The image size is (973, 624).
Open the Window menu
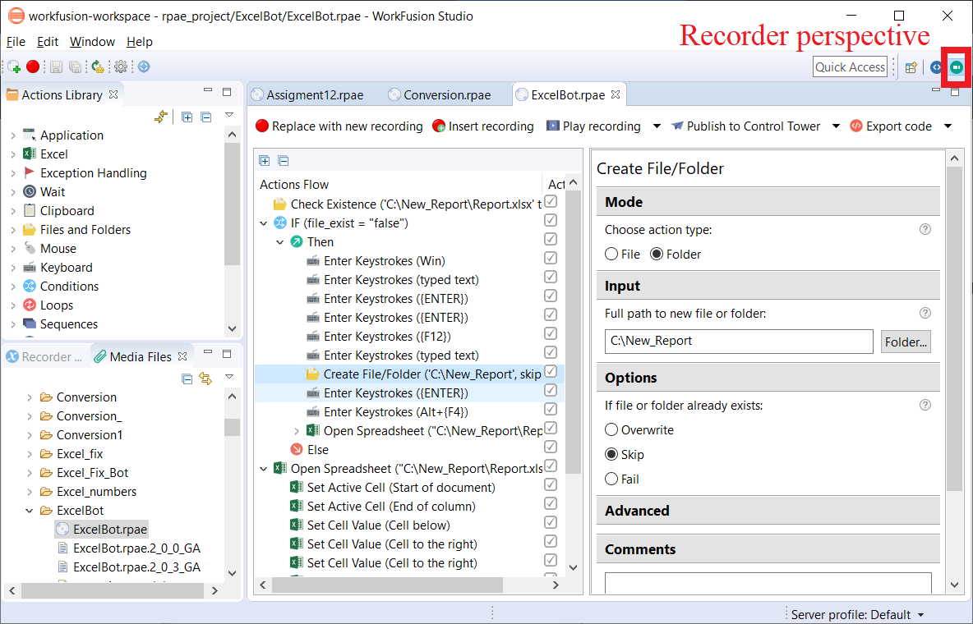(x=92, y=42)
